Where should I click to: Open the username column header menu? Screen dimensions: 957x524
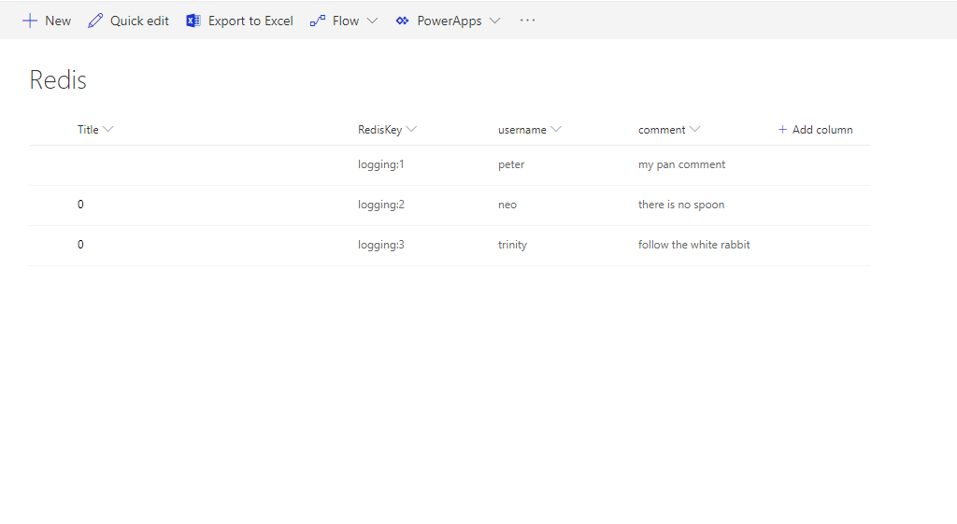click(x=556, y=130)
